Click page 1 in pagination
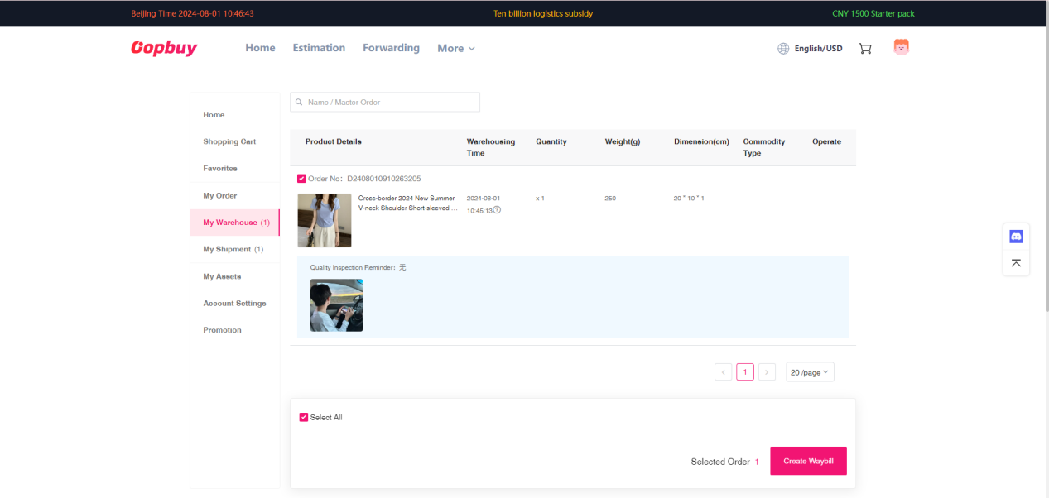Image resolution: width=1049 pixels, height=498 pixels. pos(745,372)
